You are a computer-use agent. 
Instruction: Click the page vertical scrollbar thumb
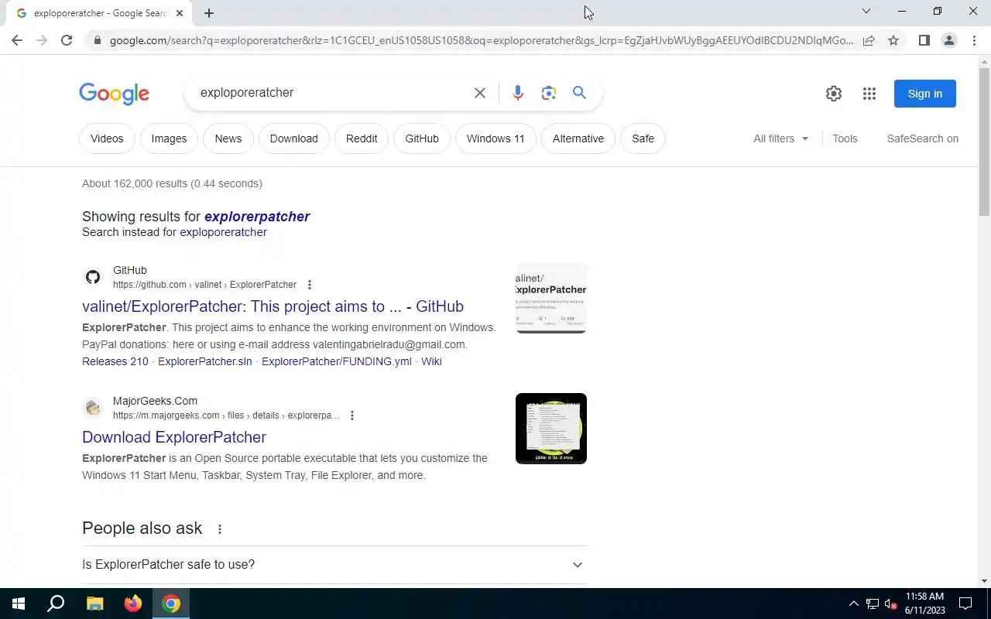[984, 142]
